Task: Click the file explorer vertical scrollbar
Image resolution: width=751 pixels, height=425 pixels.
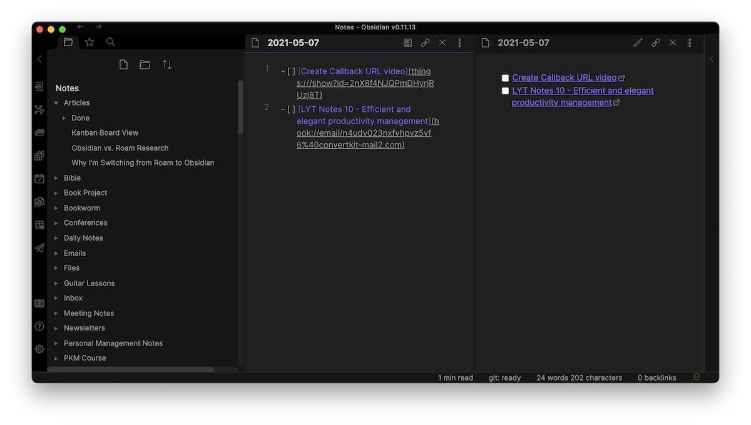Action: (240, 106)
